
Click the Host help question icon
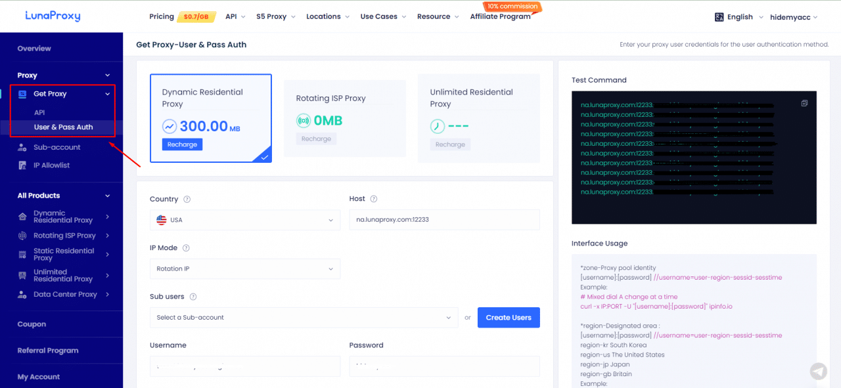coord(374,200)
